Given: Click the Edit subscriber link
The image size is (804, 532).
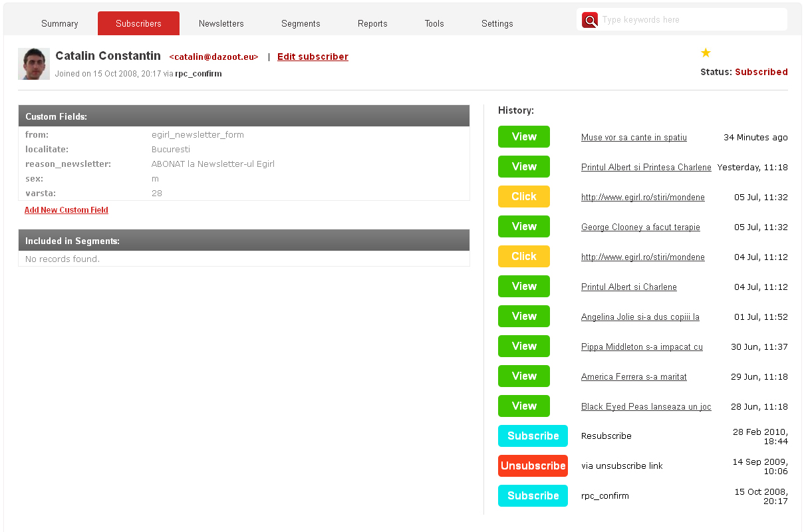Looking at the screenshot, I should tap(313, 57).
